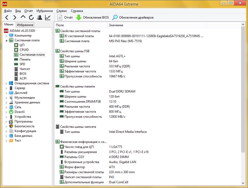Click the scrollbar down arrow

tap(243, 183)
